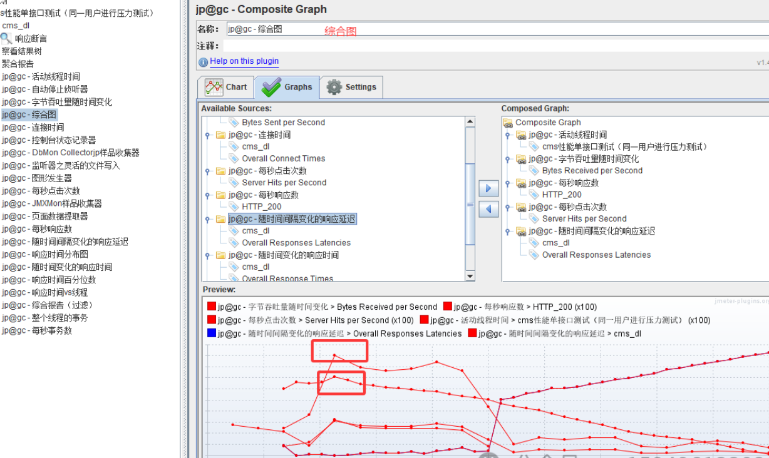The width and height of the screenshot is (769, 458).
Task: Click the Available Sources vertical scrollbar thumb
Action: coord(470,204)
